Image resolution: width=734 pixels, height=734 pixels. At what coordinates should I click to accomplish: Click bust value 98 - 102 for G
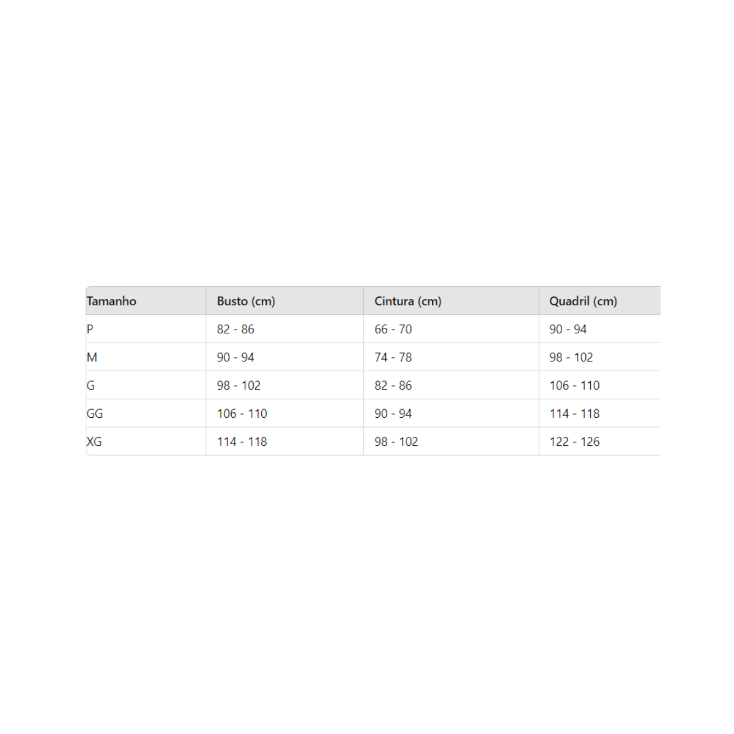[x=239, y=385]
